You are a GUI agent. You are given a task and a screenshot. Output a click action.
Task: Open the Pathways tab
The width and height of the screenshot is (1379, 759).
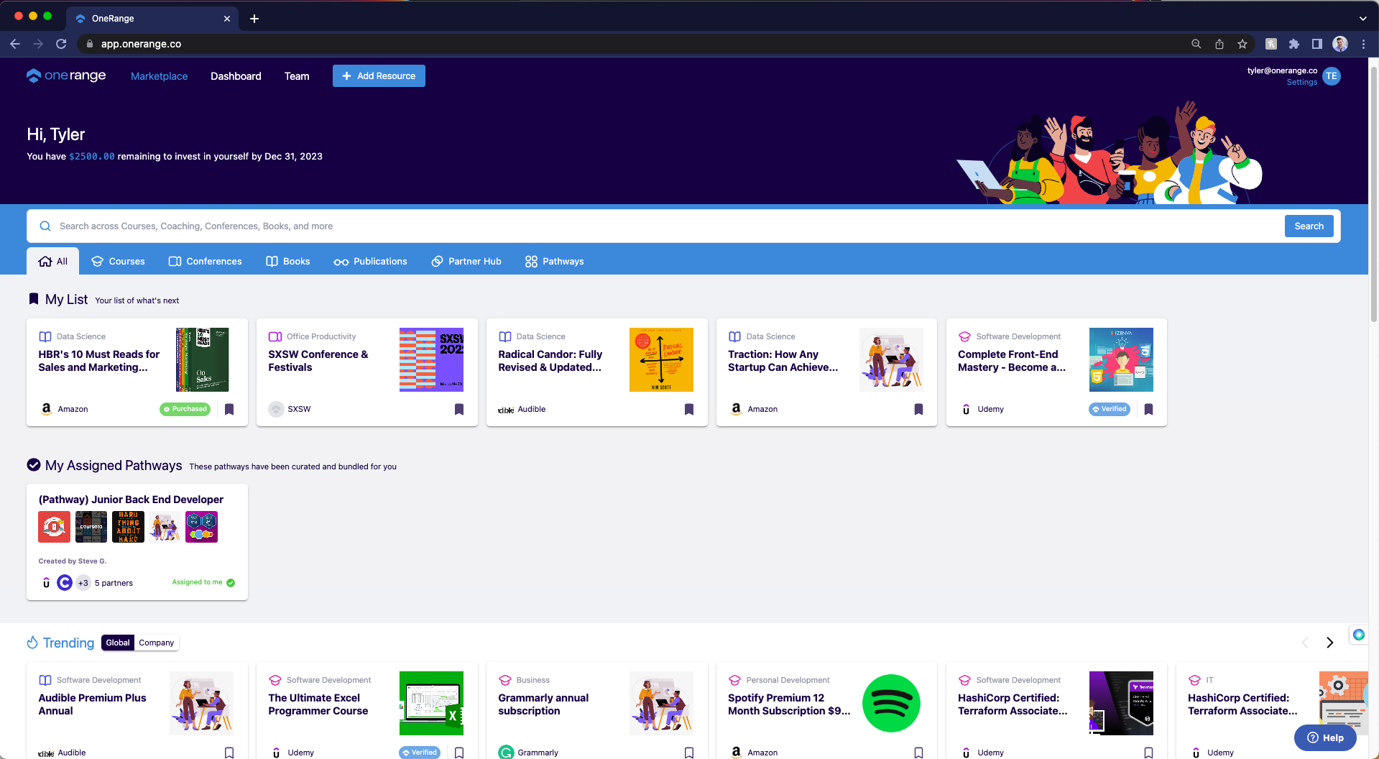click(x=554, y=262)
